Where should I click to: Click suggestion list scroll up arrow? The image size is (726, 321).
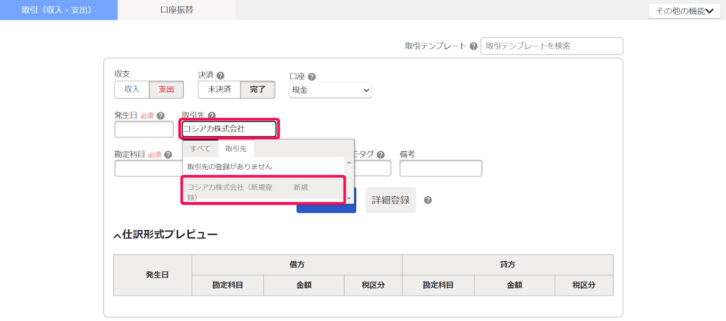349,162
